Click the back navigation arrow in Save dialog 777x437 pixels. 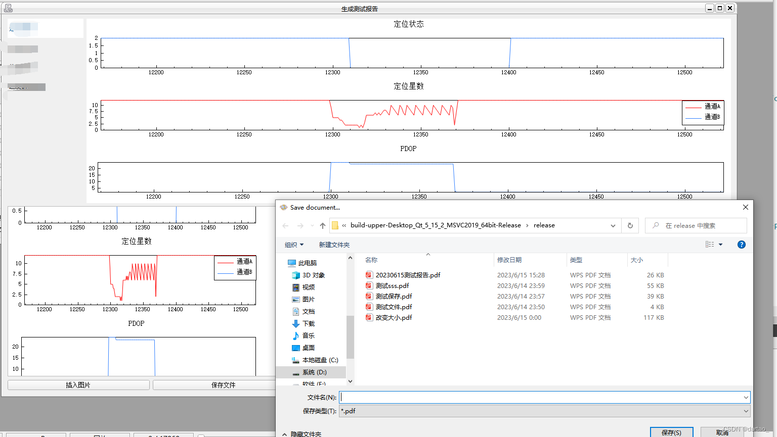[x=285, y=225]
